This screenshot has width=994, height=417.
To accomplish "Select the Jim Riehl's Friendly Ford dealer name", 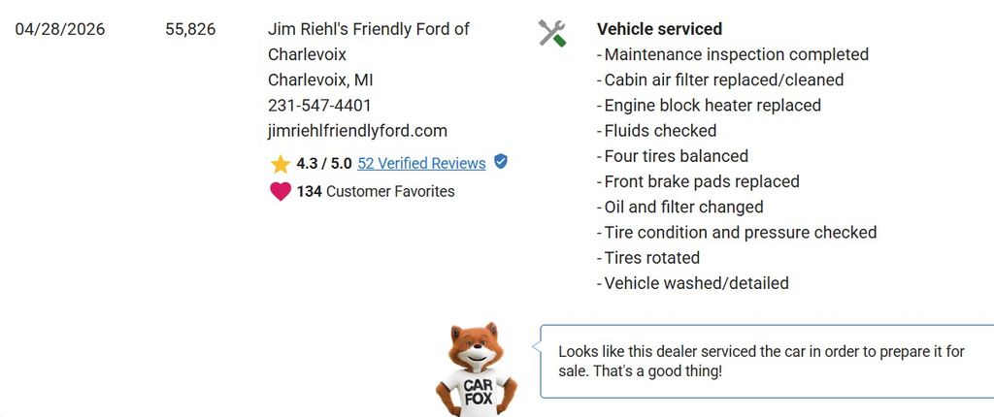I will (368, 42).
